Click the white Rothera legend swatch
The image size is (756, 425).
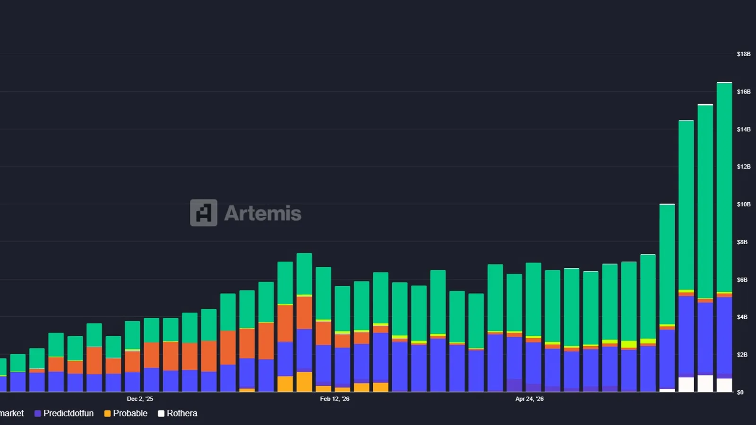click(161, 414)
